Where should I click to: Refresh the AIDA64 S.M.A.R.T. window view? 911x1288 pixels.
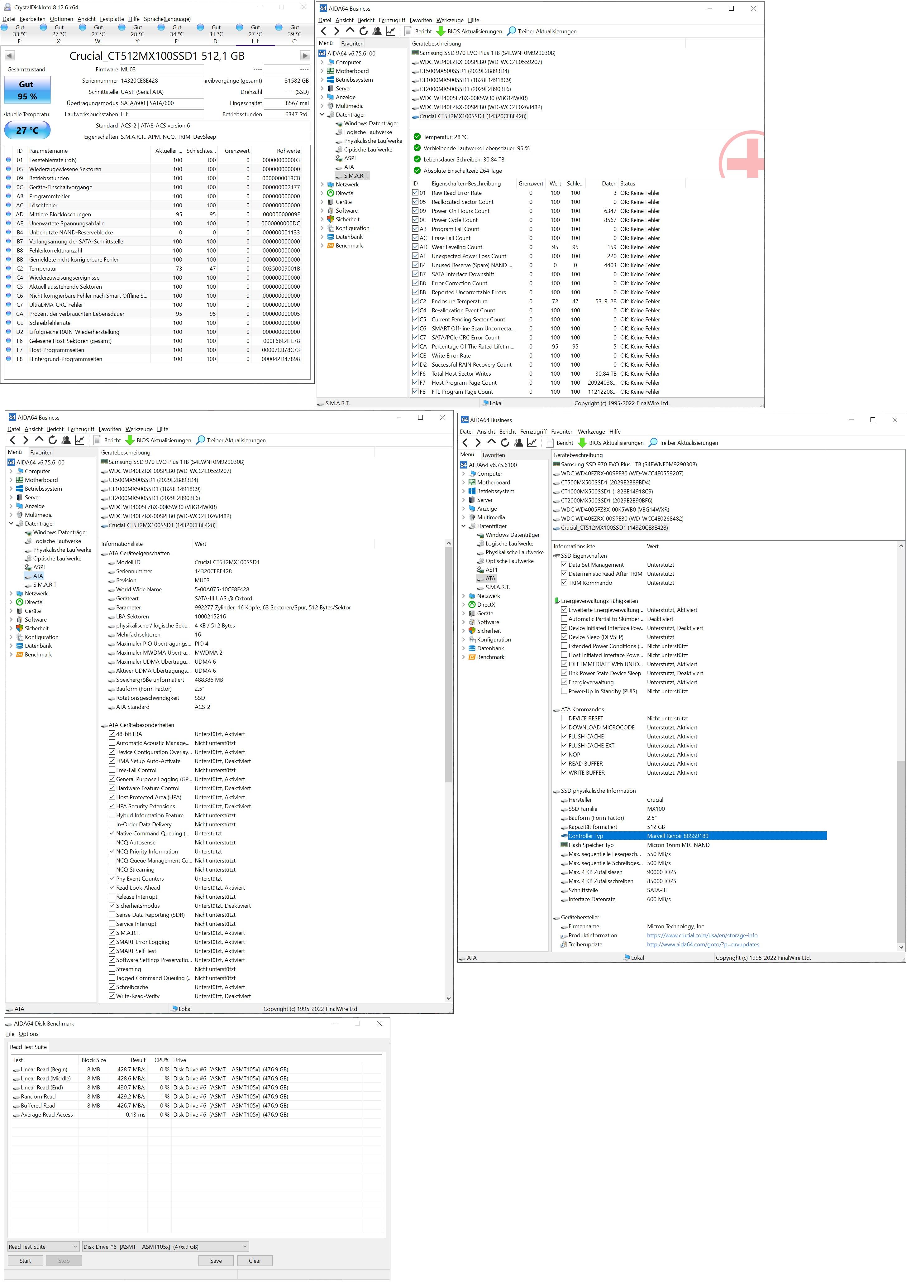click(364, 31)
